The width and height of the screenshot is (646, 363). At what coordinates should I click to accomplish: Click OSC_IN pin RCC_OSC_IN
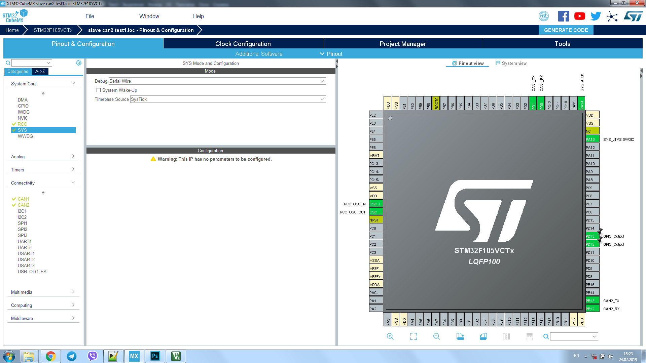[376, 204]
